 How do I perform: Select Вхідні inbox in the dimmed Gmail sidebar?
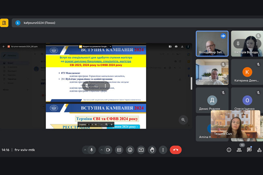tap(10, 63)
